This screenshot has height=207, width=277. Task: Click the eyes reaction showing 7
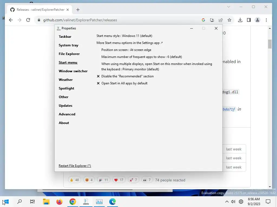pyautogui.click(x=147, y=180)
